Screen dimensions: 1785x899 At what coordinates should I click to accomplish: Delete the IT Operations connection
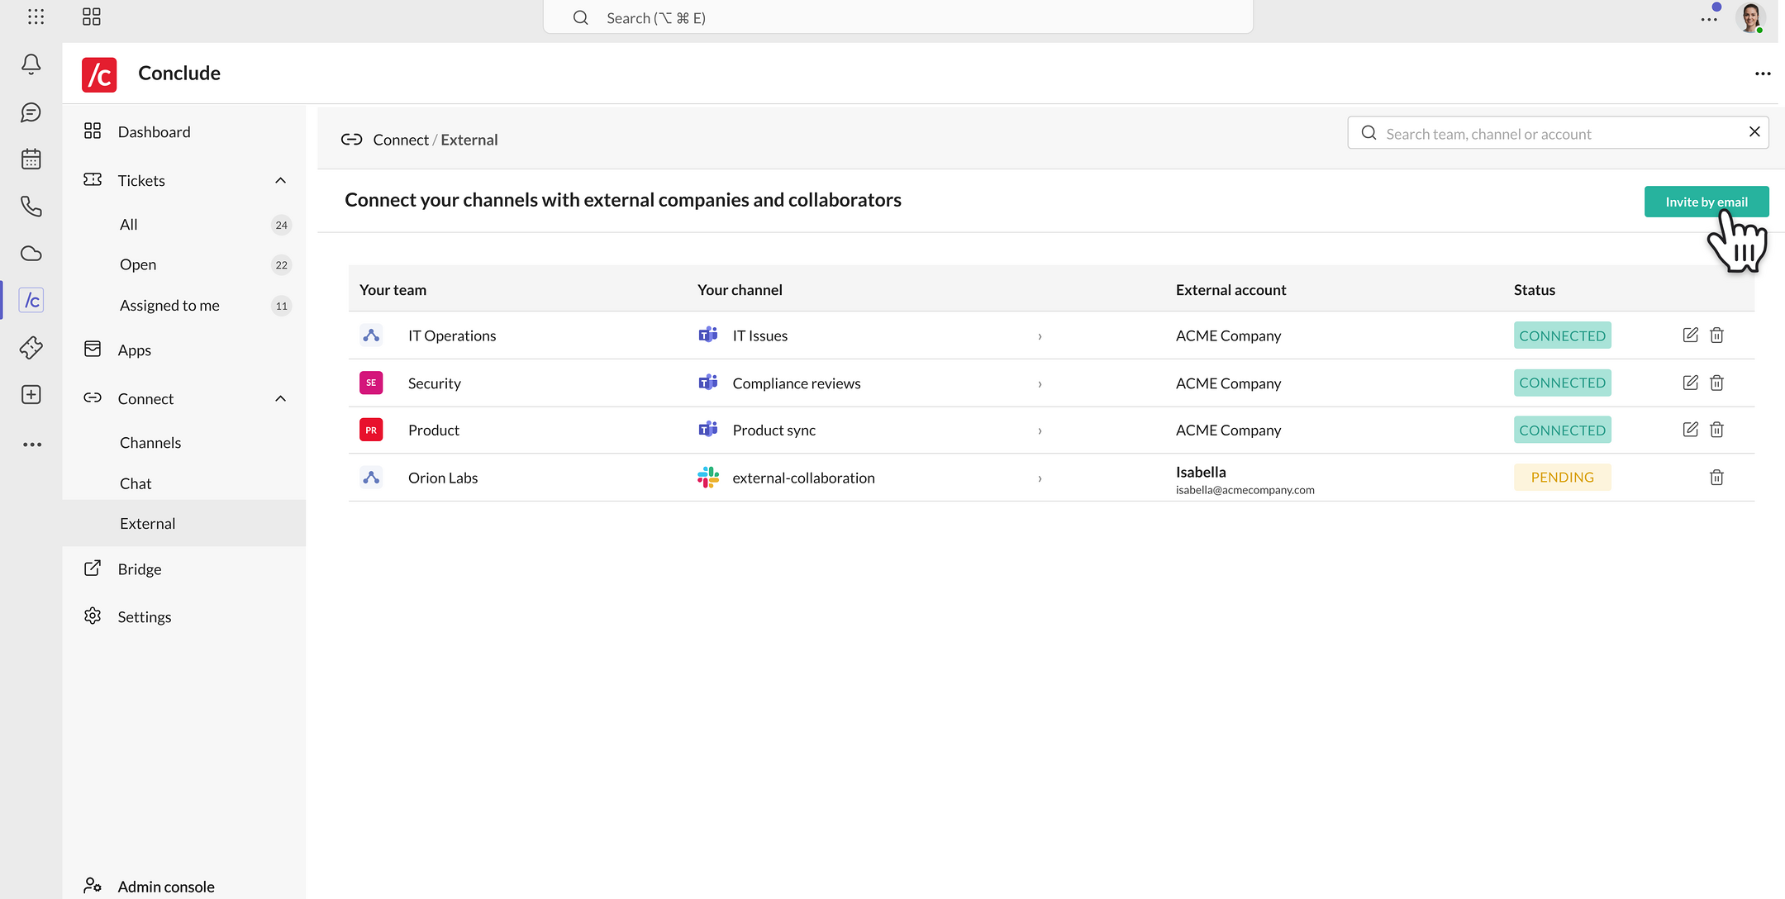[1717, 335]
